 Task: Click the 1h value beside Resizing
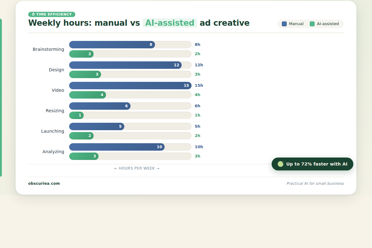197,115
